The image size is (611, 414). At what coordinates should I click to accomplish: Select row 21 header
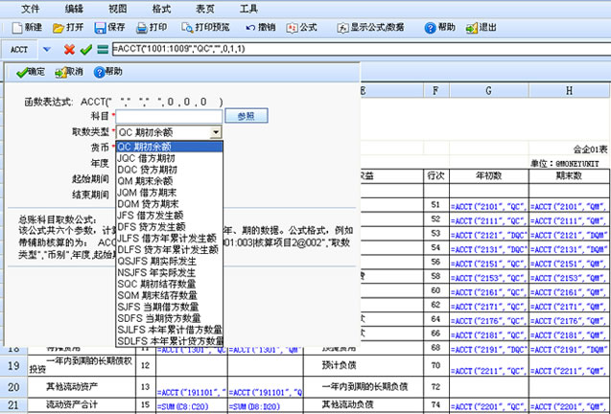13,405
